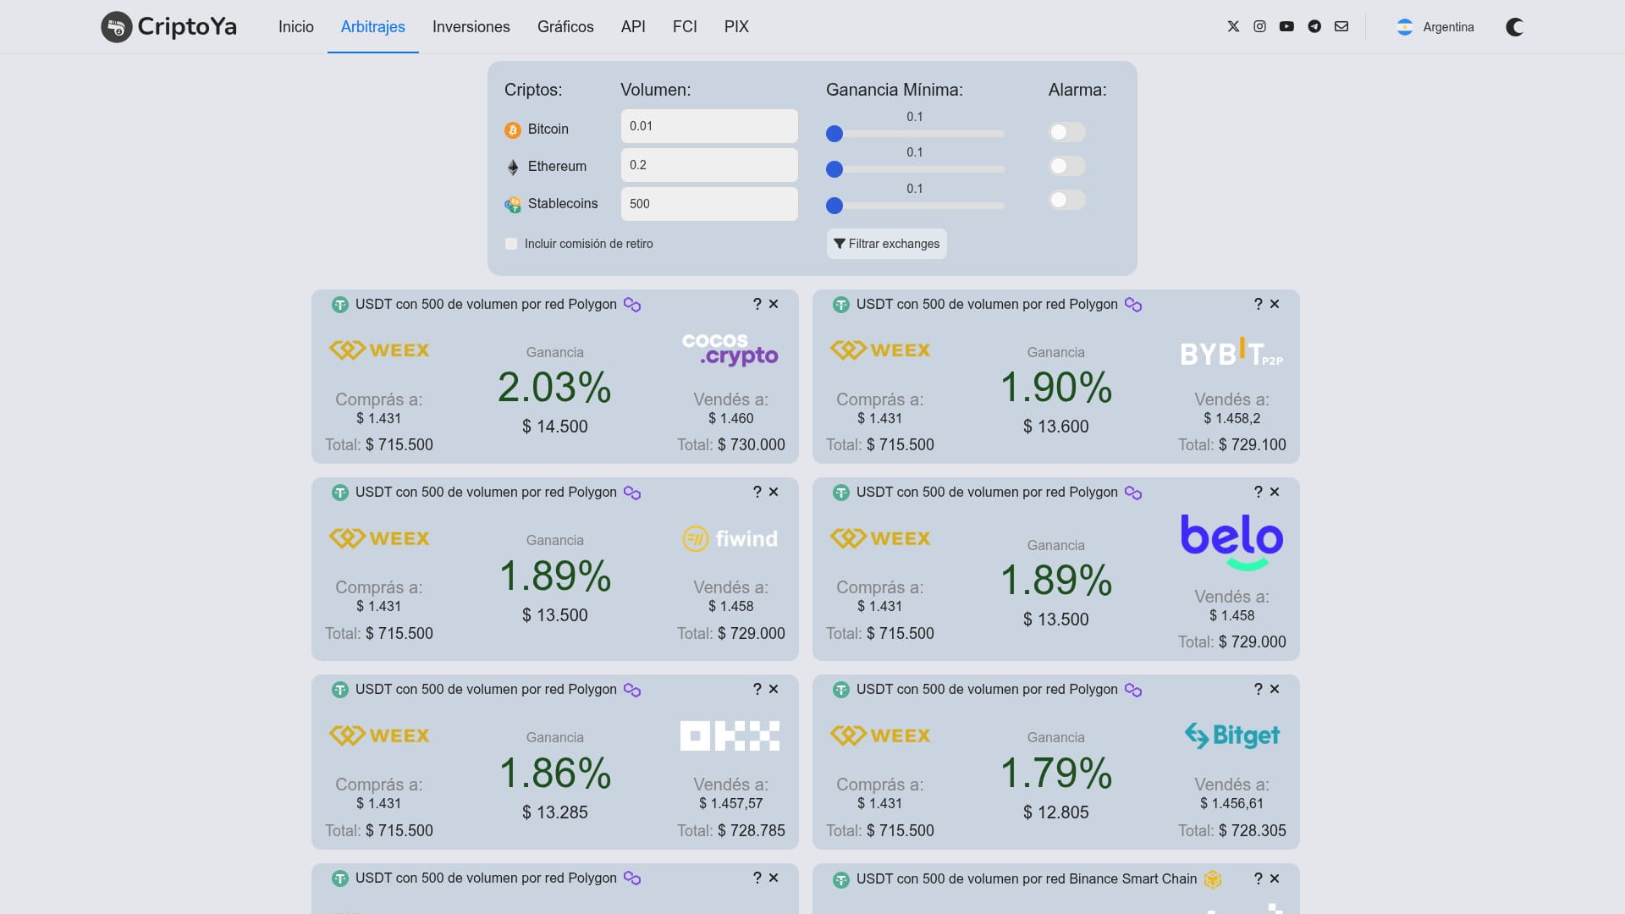Enable the Bitcoin alarm toggle
Image resolution: width=1625 pixels, height=914 pixels.
[1066, 132]
